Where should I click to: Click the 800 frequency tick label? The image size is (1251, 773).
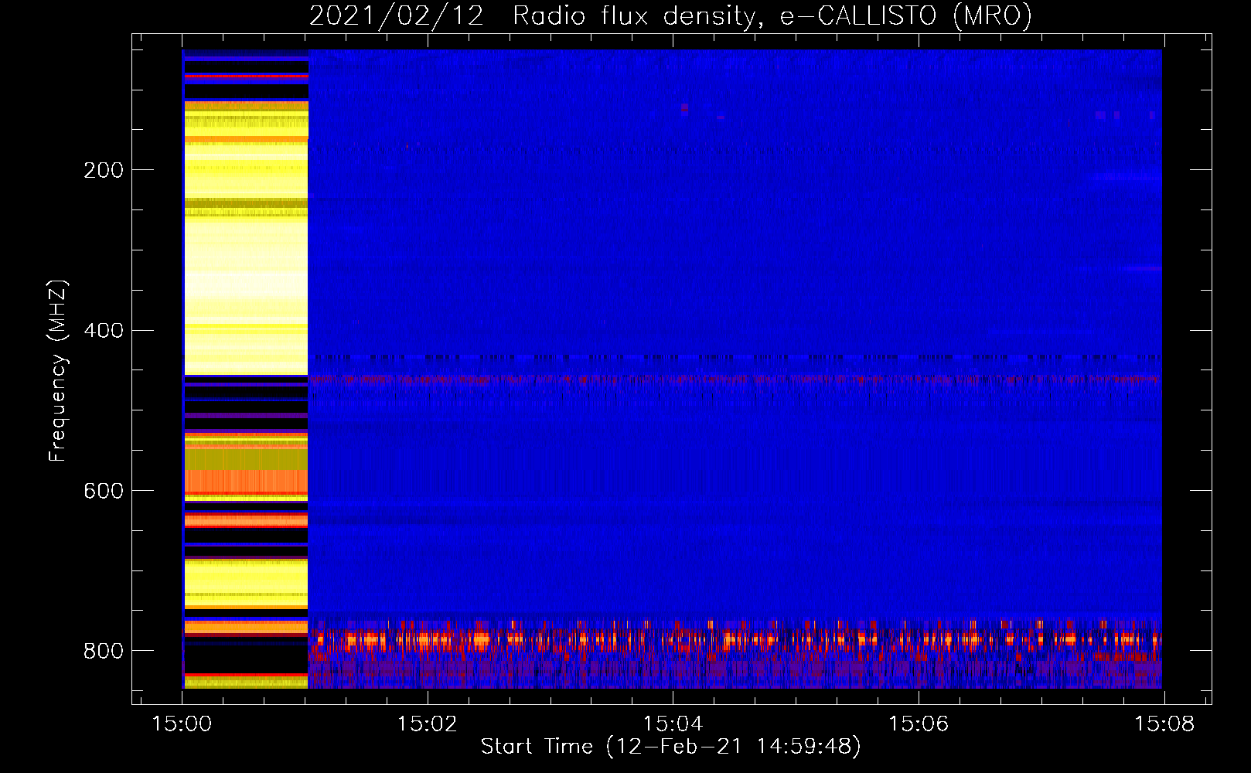pyautogui.click(x=104, y=651)
